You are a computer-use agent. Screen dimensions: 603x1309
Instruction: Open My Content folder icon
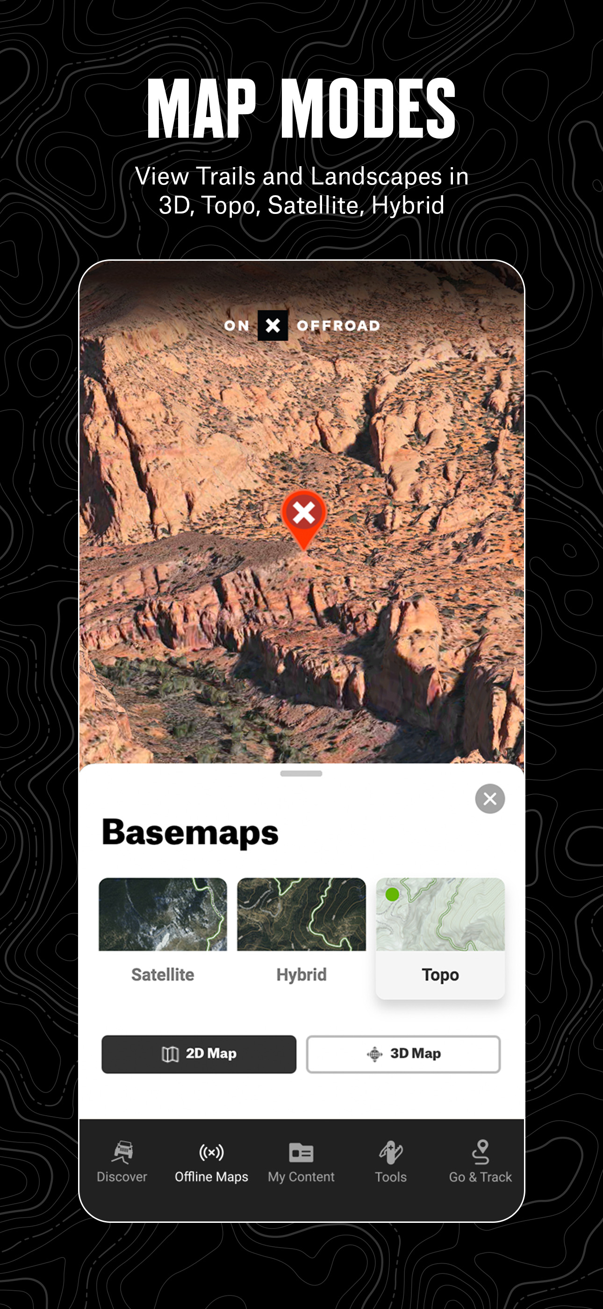(301, 1153)
